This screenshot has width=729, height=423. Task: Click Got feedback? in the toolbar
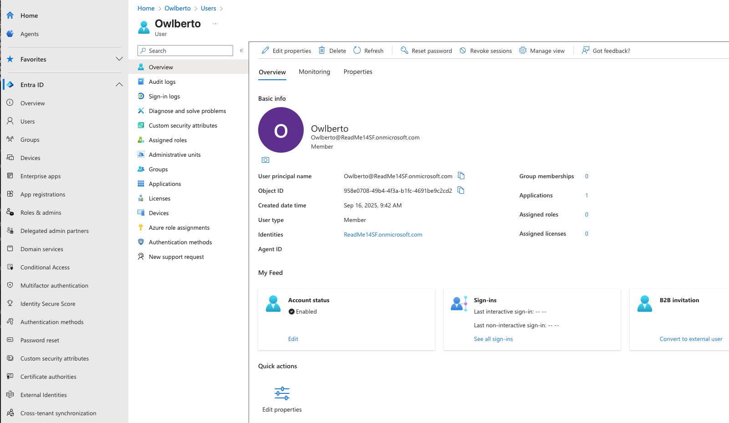click(606, 51)
